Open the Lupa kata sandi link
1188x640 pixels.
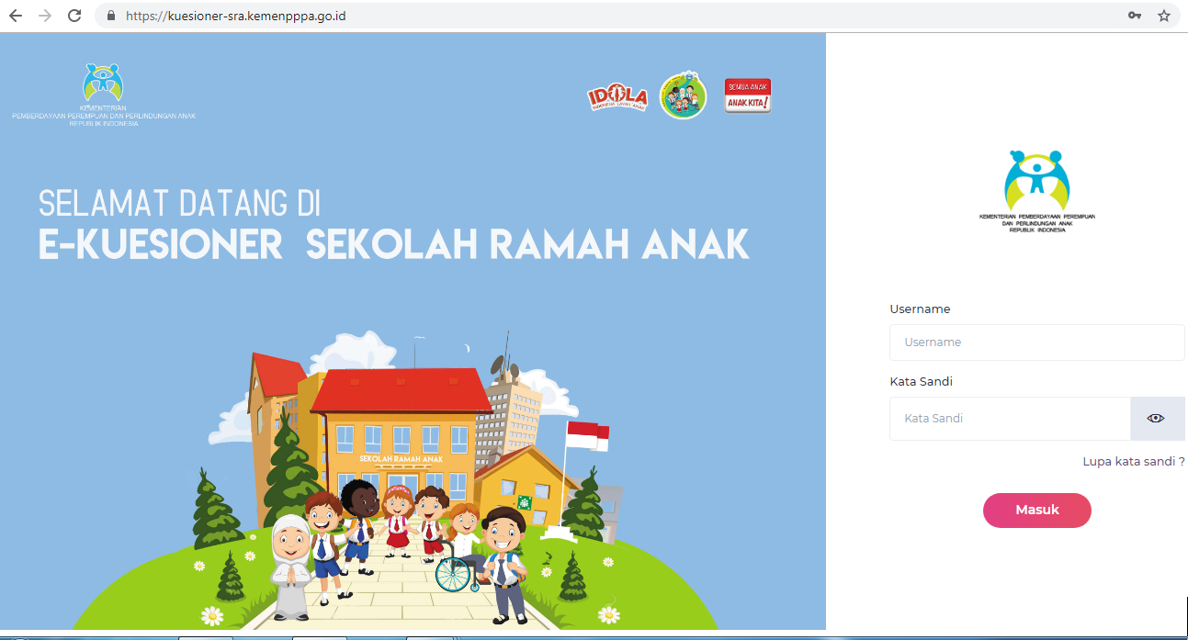1134,462
